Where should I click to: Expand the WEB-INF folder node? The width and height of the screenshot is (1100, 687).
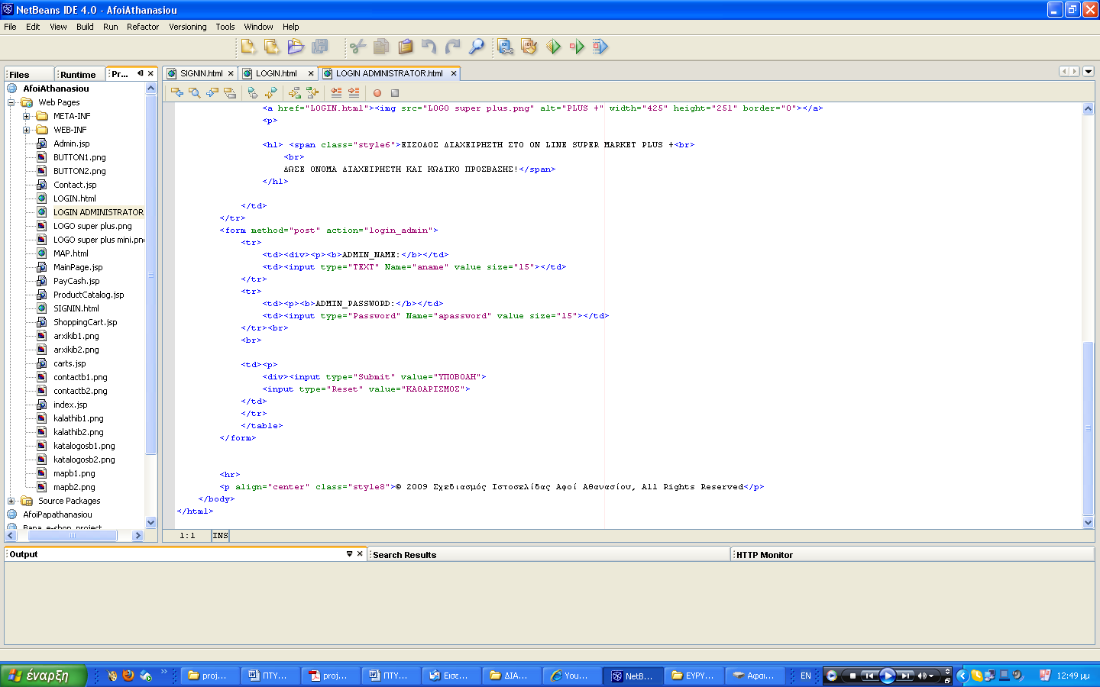tap(27, 130)
